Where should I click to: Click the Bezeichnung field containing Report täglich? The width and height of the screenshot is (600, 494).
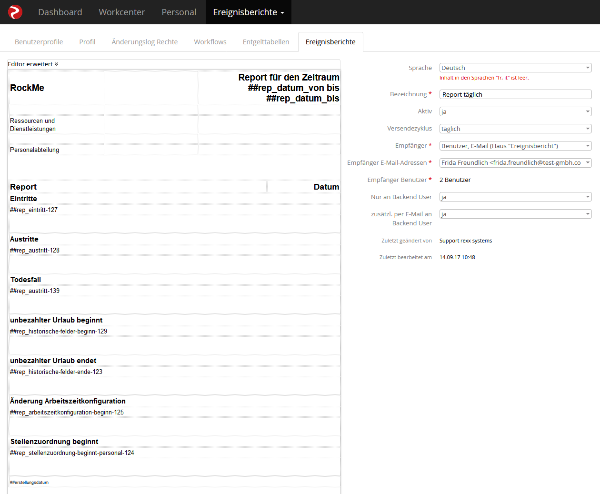[515, 94]
